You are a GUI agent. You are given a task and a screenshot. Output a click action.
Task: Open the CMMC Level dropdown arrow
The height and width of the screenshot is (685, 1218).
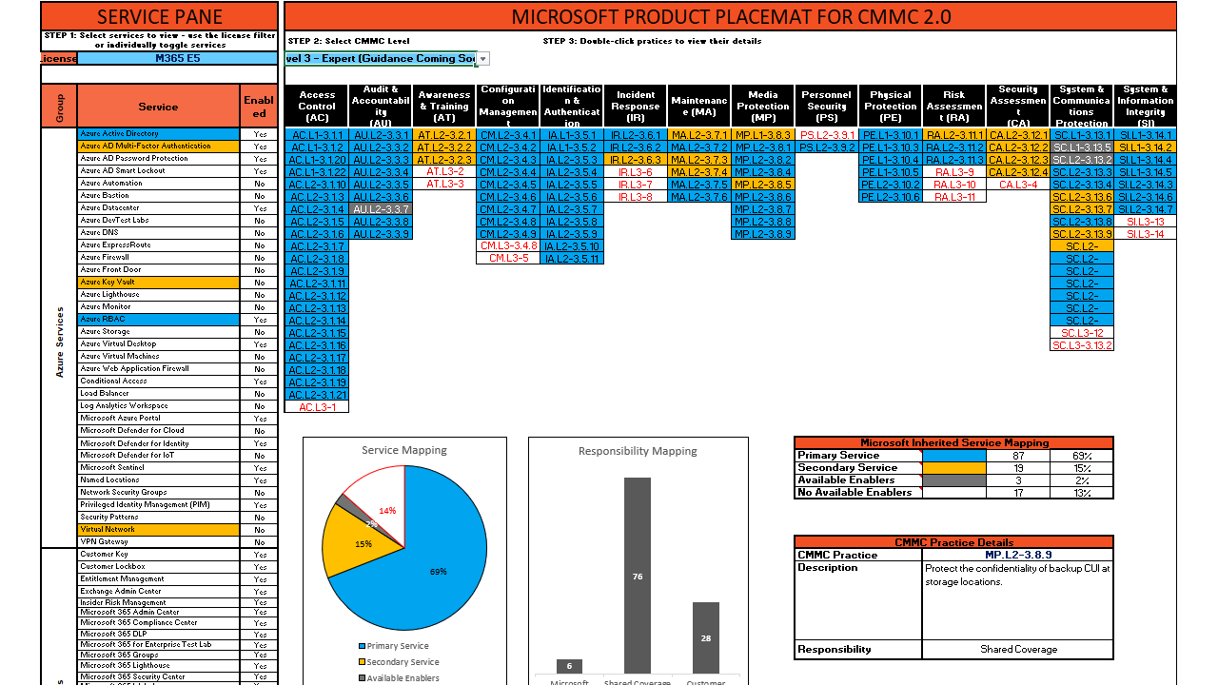click(x=482, y=59)
